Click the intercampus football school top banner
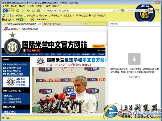 click(71, 62)
